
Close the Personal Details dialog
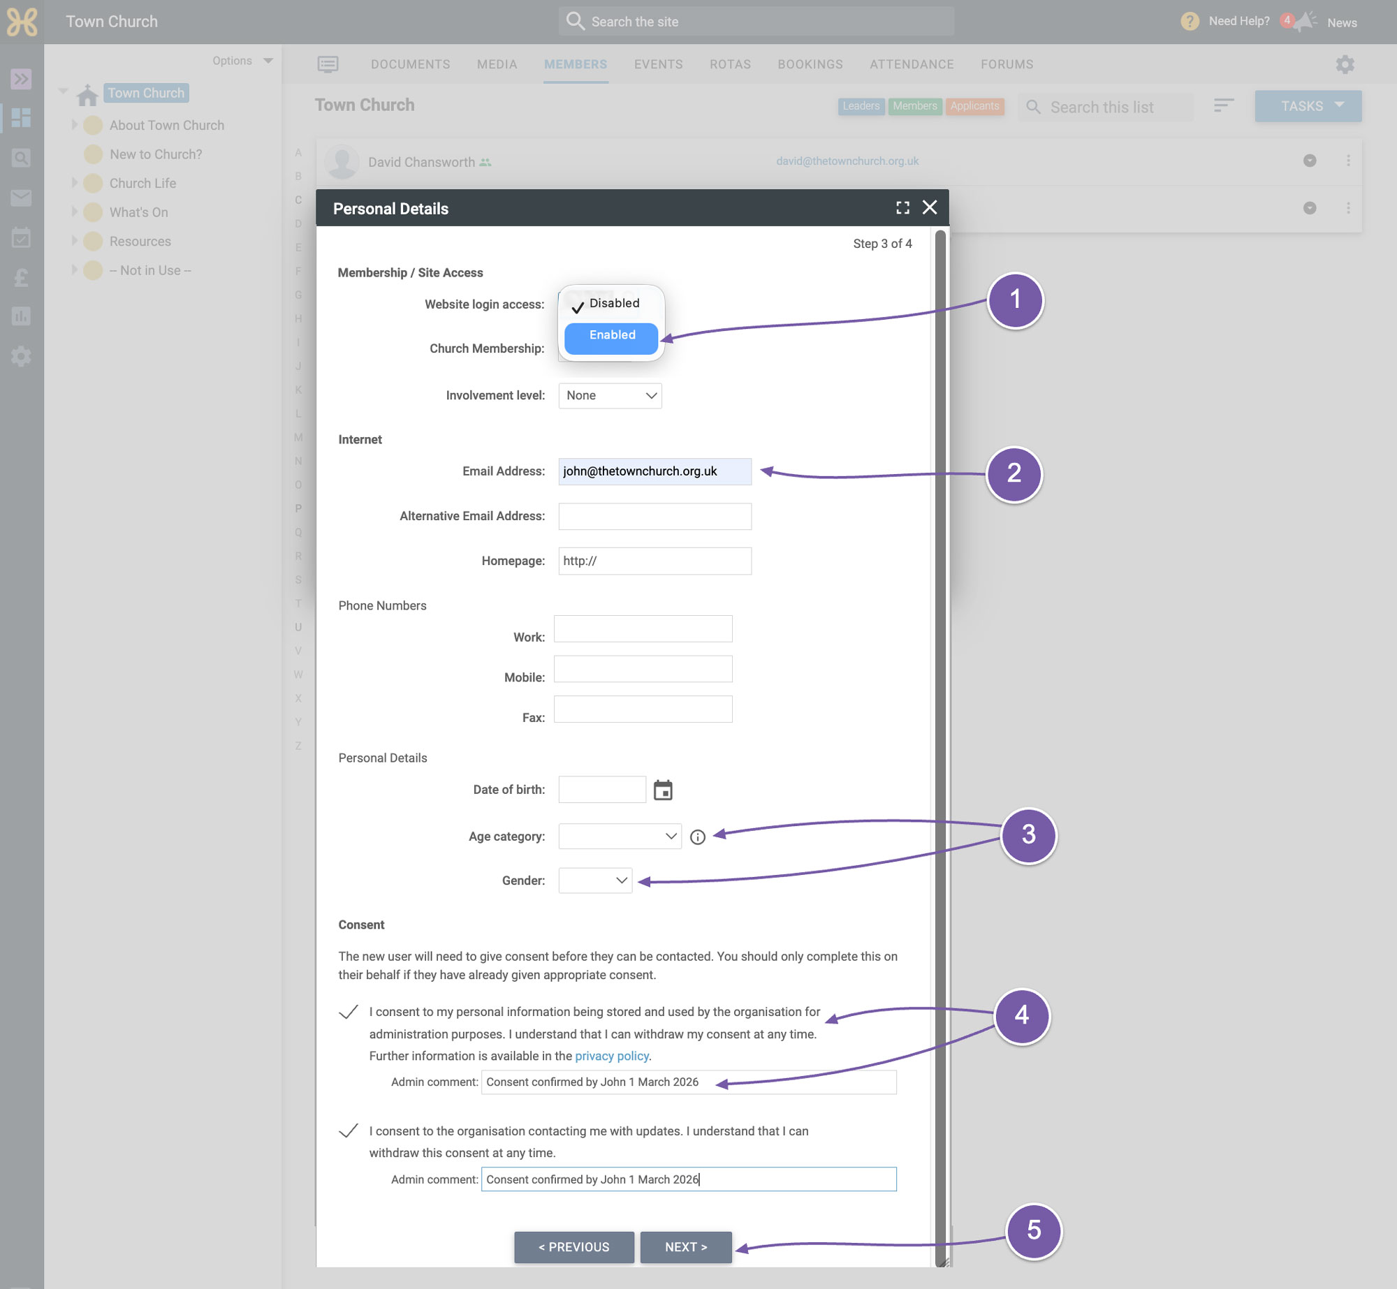[930, 207]
